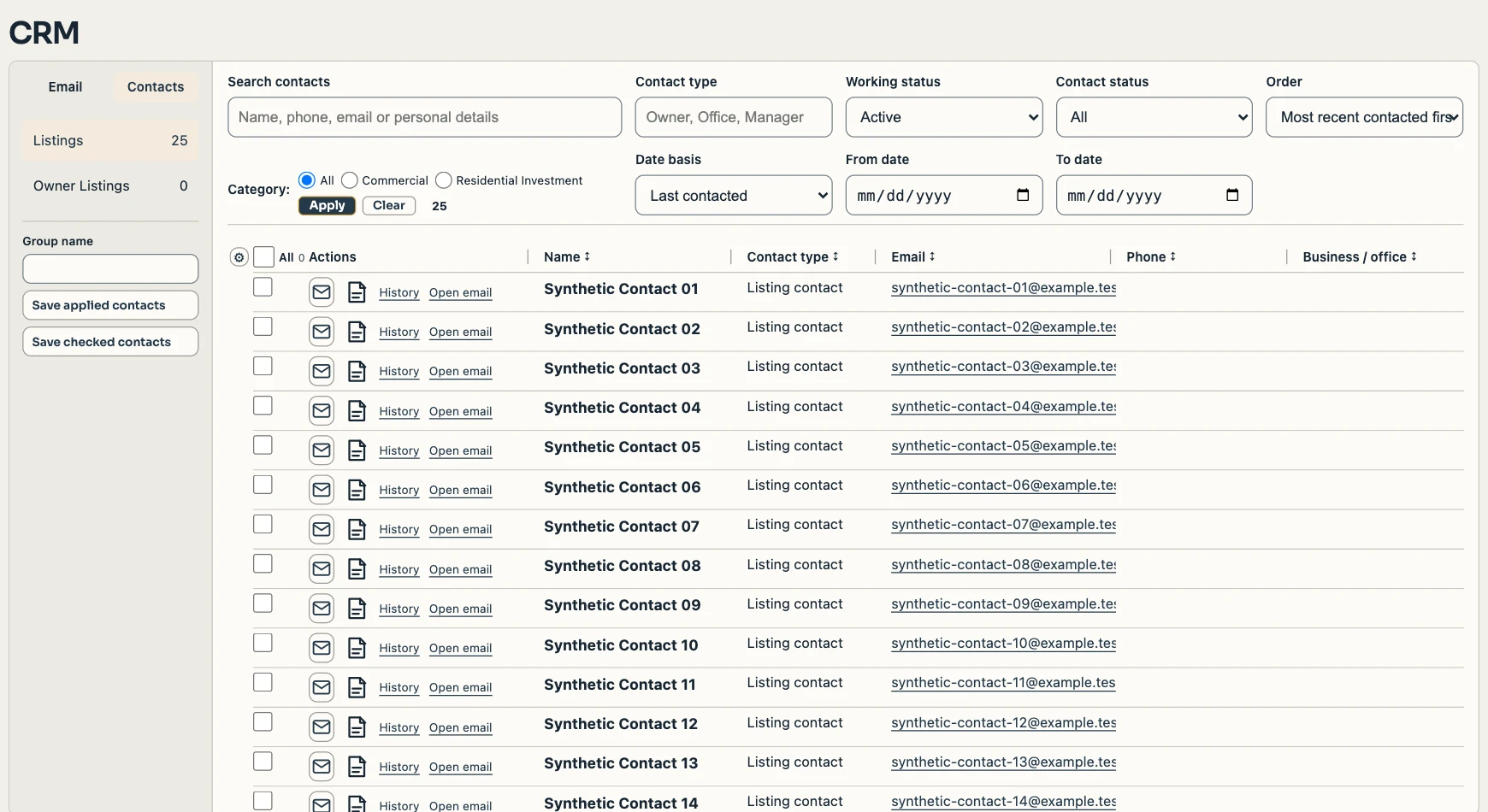Image resolution: width=1488 pixels, height=812 pixels.
Task: Click Save checked contacts button
Action: [x=110, y=342]
